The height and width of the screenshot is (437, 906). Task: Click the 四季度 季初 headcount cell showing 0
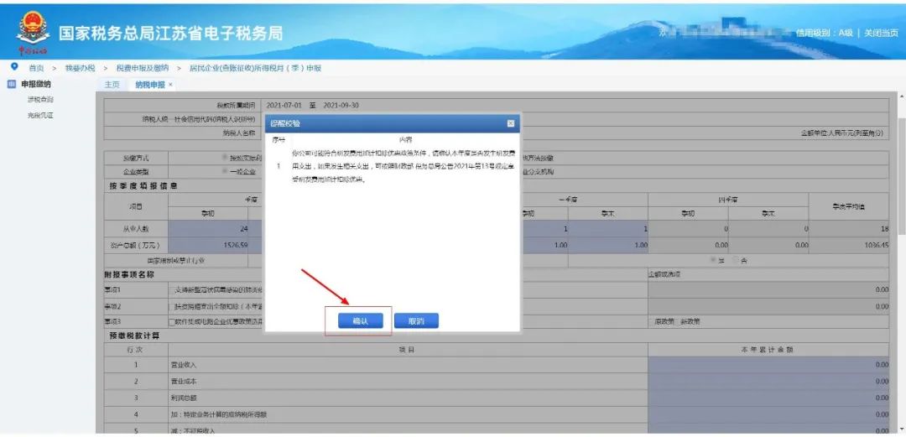tap(688, 229)
